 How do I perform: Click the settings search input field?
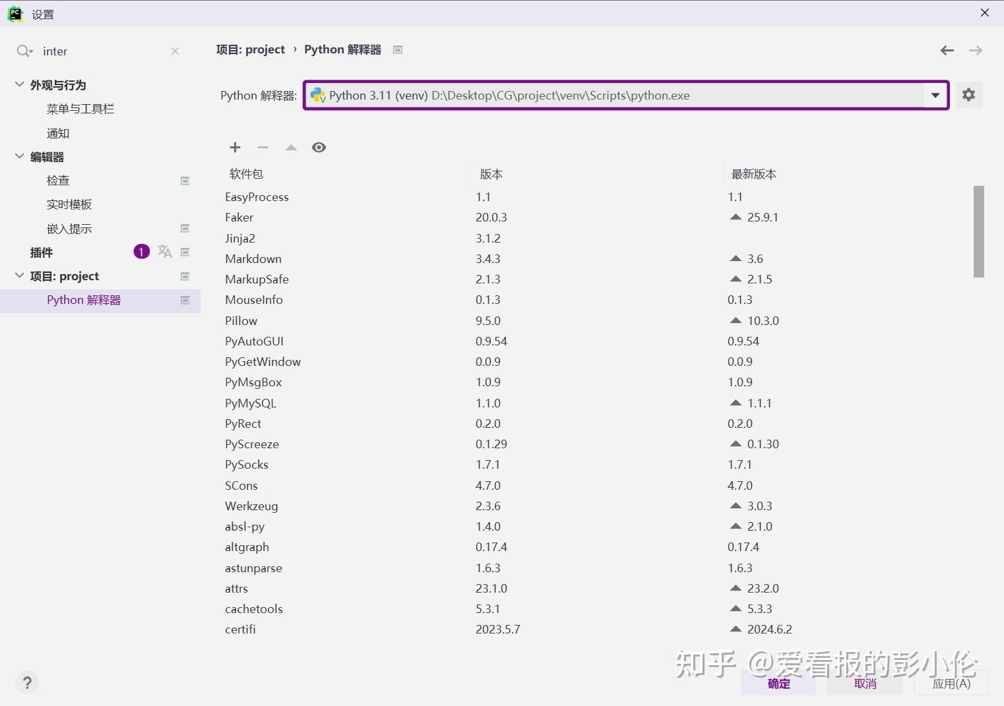point(102,51)
